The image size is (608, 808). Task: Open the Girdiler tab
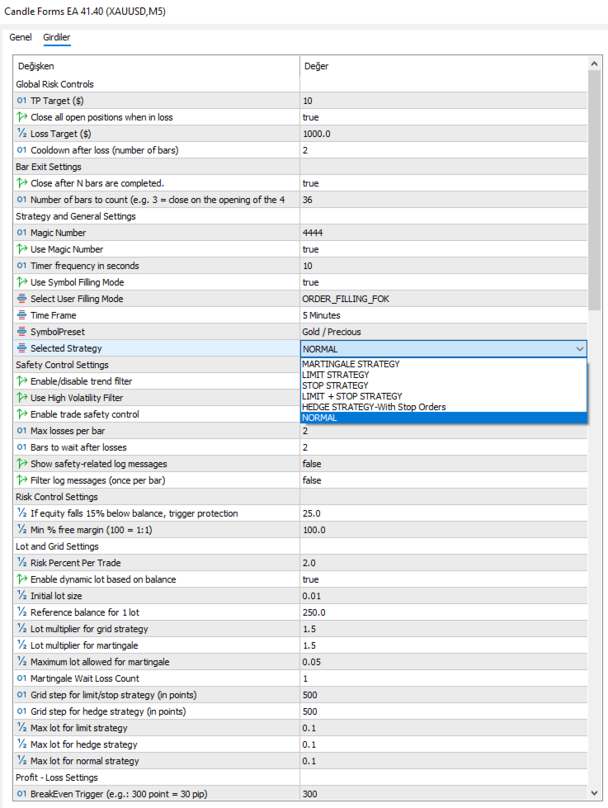click(57, 38)
